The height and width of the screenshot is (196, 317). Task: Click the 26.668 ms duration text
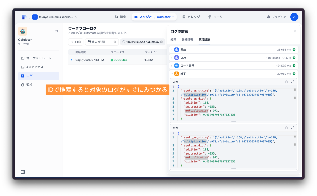tap(284, 50)
